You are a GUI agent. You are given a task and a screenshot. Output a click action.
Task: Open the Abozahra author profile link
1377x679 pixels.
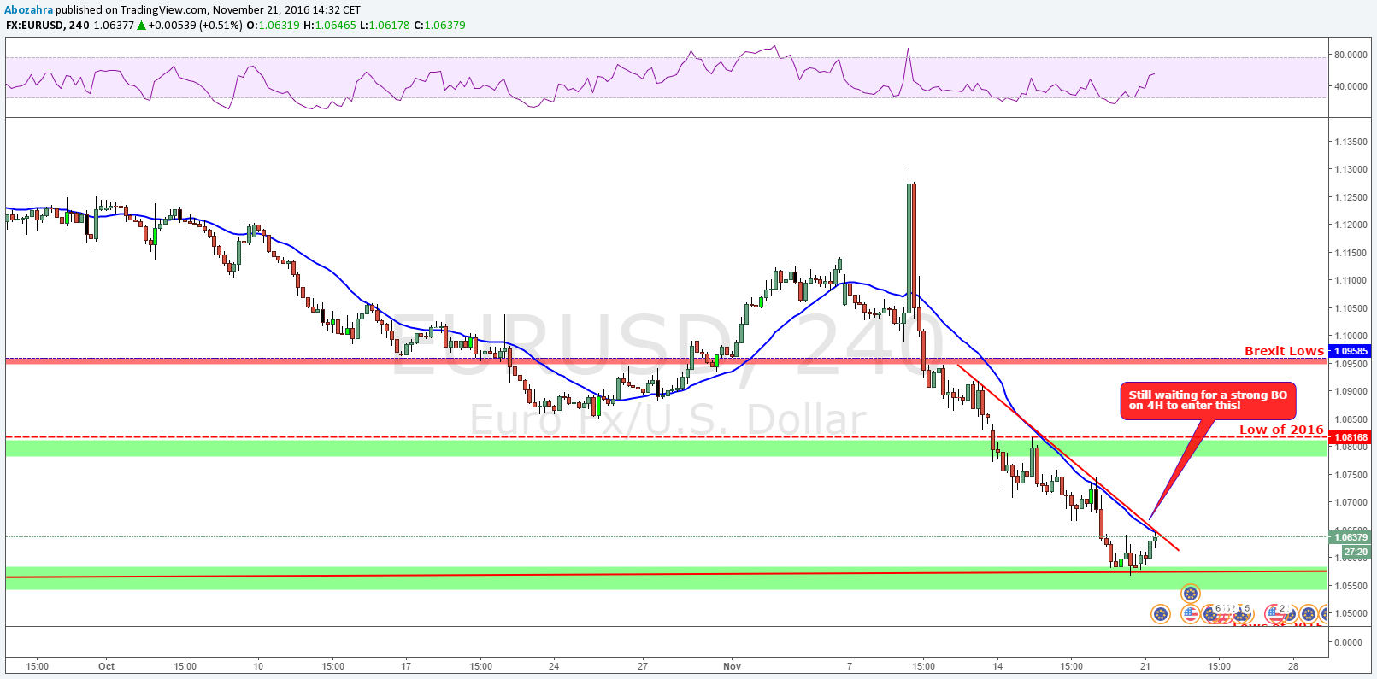(29, 10)
